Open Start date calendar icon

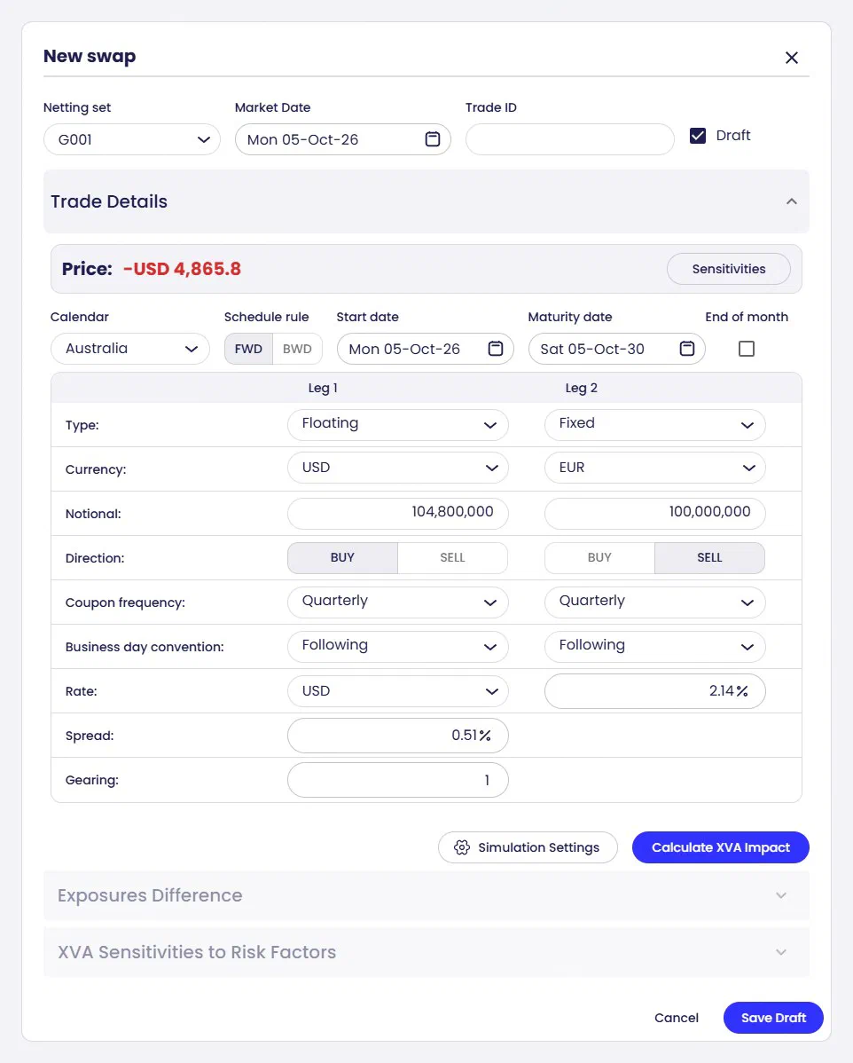point(496,349)
